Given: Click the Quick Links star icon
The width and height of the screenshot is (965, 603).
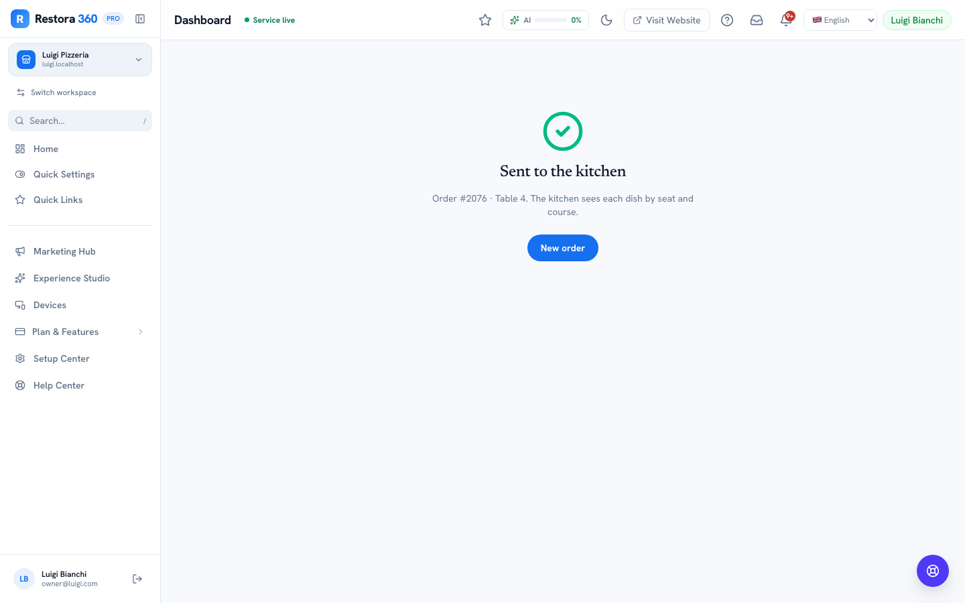Looking at the screenshot, I should click(20, 200).
